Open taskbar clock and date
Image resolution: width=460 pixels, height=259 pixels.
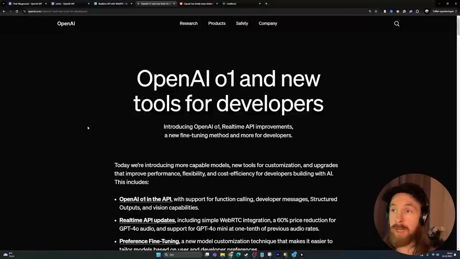[447, 255]
